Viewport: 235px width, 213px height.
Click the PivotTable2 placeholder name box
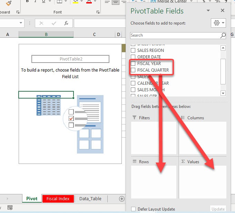point(70,59)
